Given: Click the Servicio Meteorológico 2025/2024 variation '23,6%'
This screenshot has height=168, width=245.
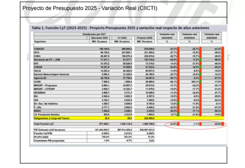Looking at the screenshot, I should (196, 74).
